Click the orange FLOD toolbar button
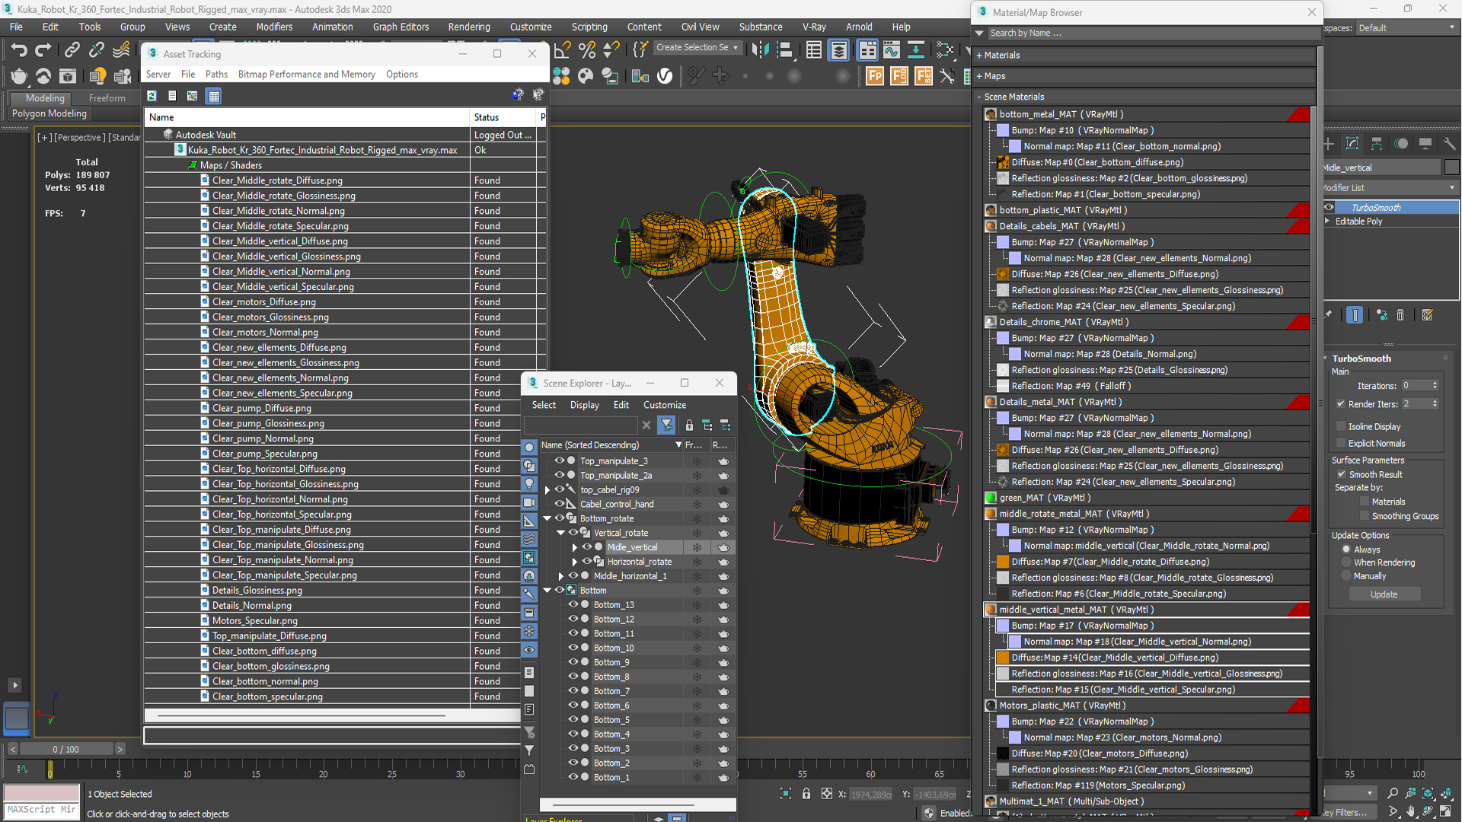1462x822 pixels. coord(899,76)
